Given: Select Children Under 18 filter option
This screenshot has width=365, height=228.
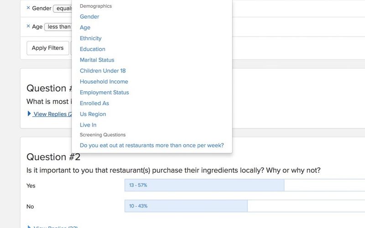Looking at the screenshot, I should point(103,71).
